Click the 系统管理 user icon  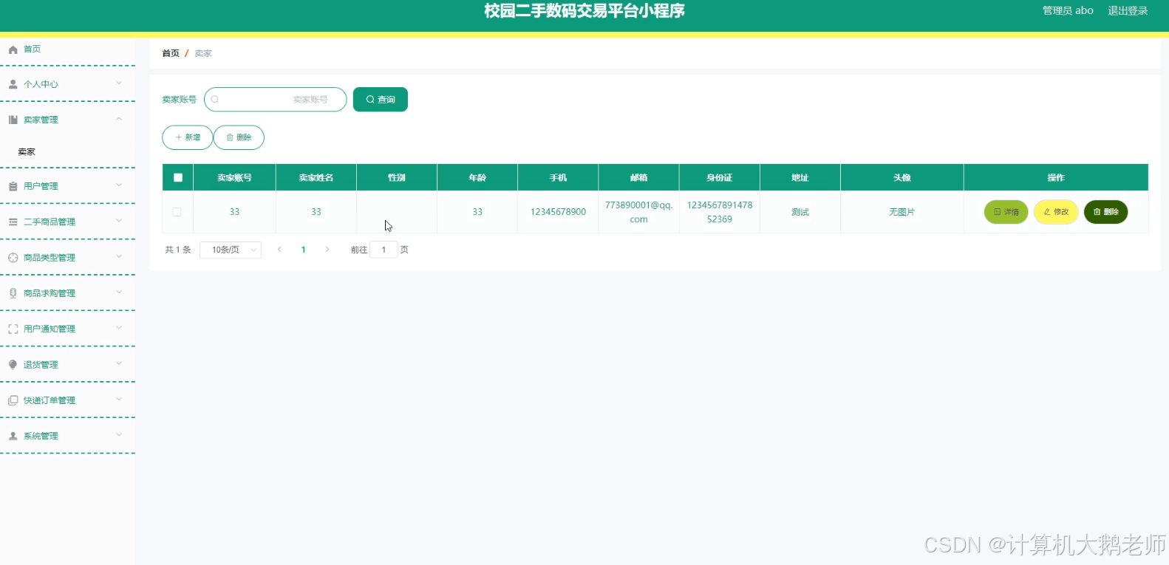click(13, 436)
